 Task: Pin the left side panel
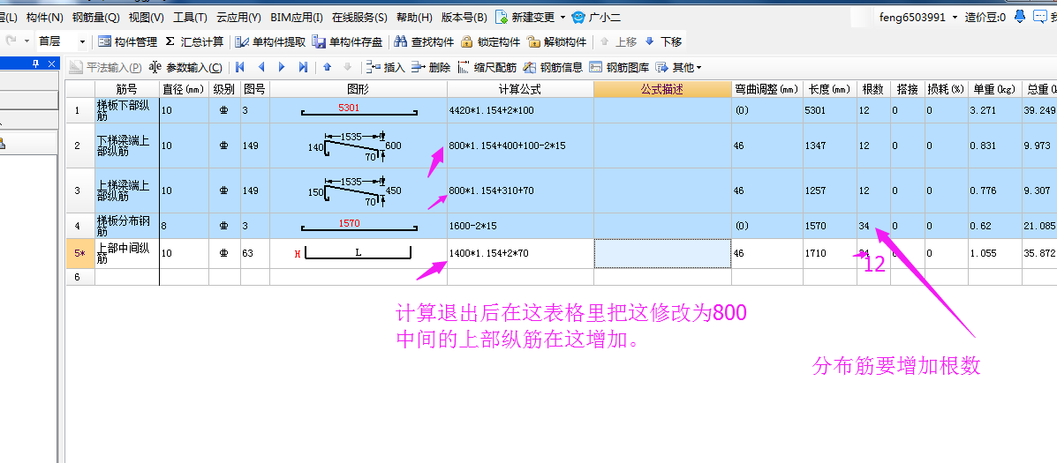[36, 63]
